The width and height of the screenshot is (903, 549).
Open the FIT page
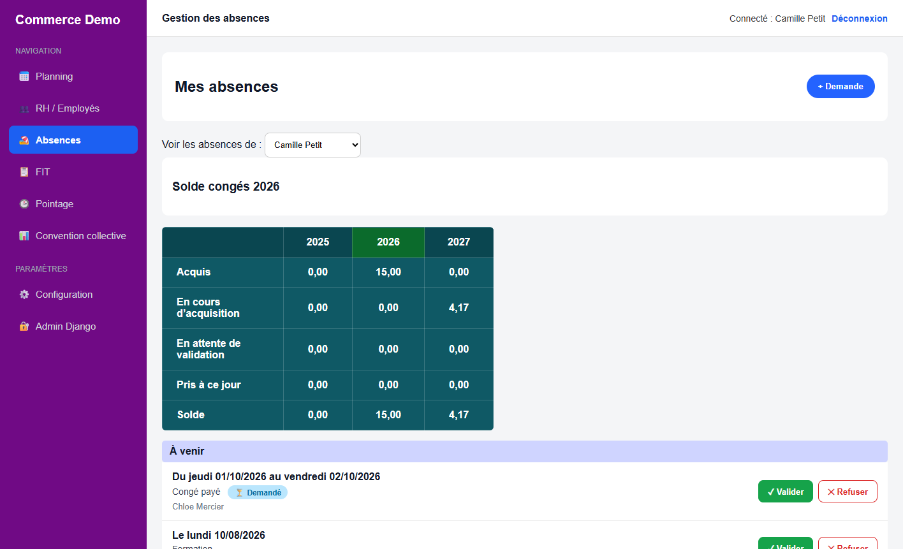(73, 172)
